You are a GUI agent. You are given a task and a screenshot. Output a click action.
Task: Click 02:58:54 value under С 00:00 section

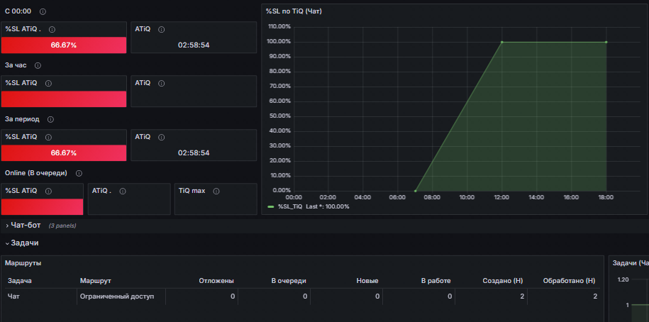(194, 45)
